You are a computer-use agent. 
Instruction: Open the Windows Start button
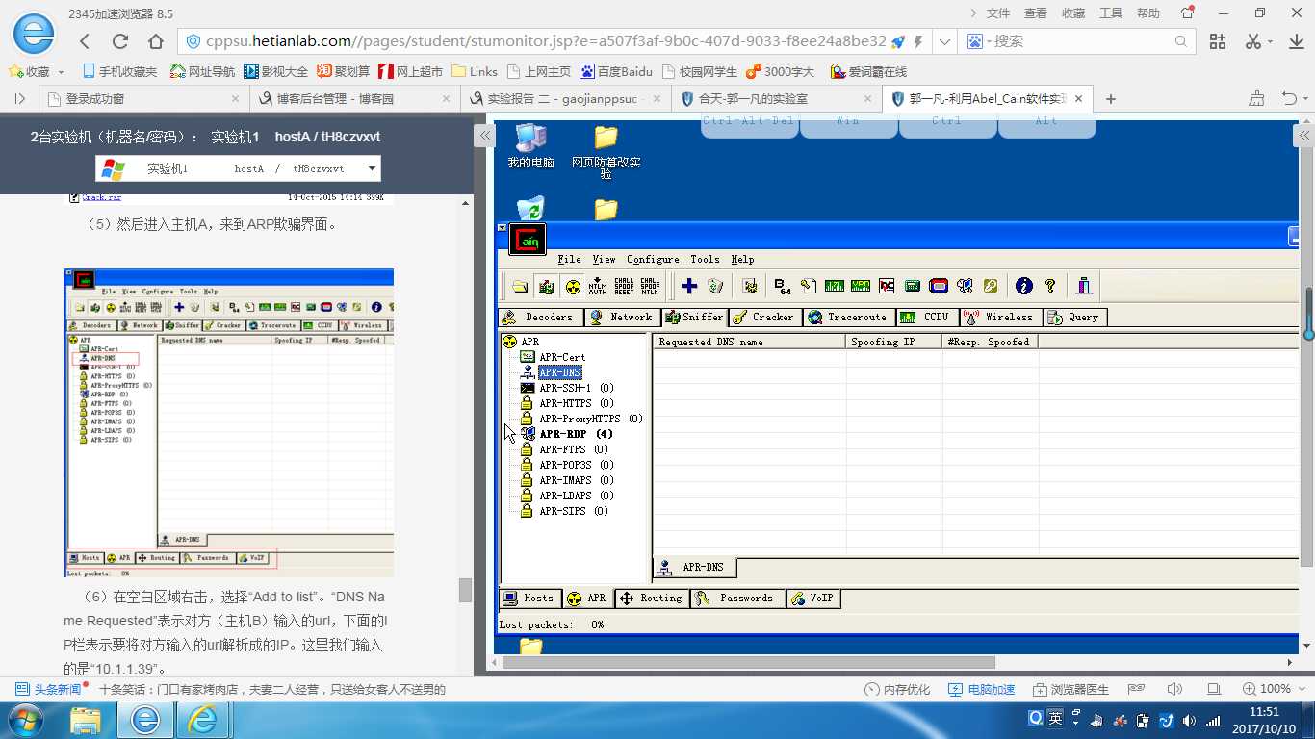(26, 720)
